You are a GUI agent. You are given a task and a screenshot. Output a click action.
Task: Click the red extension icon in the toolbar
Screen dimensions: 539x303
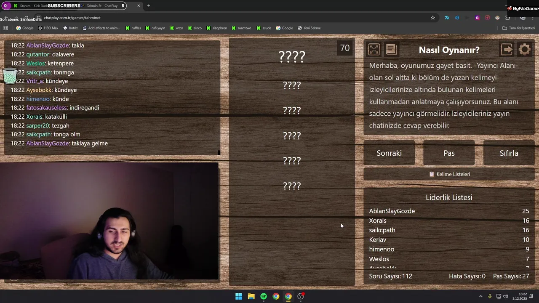[x=487, y=18]
